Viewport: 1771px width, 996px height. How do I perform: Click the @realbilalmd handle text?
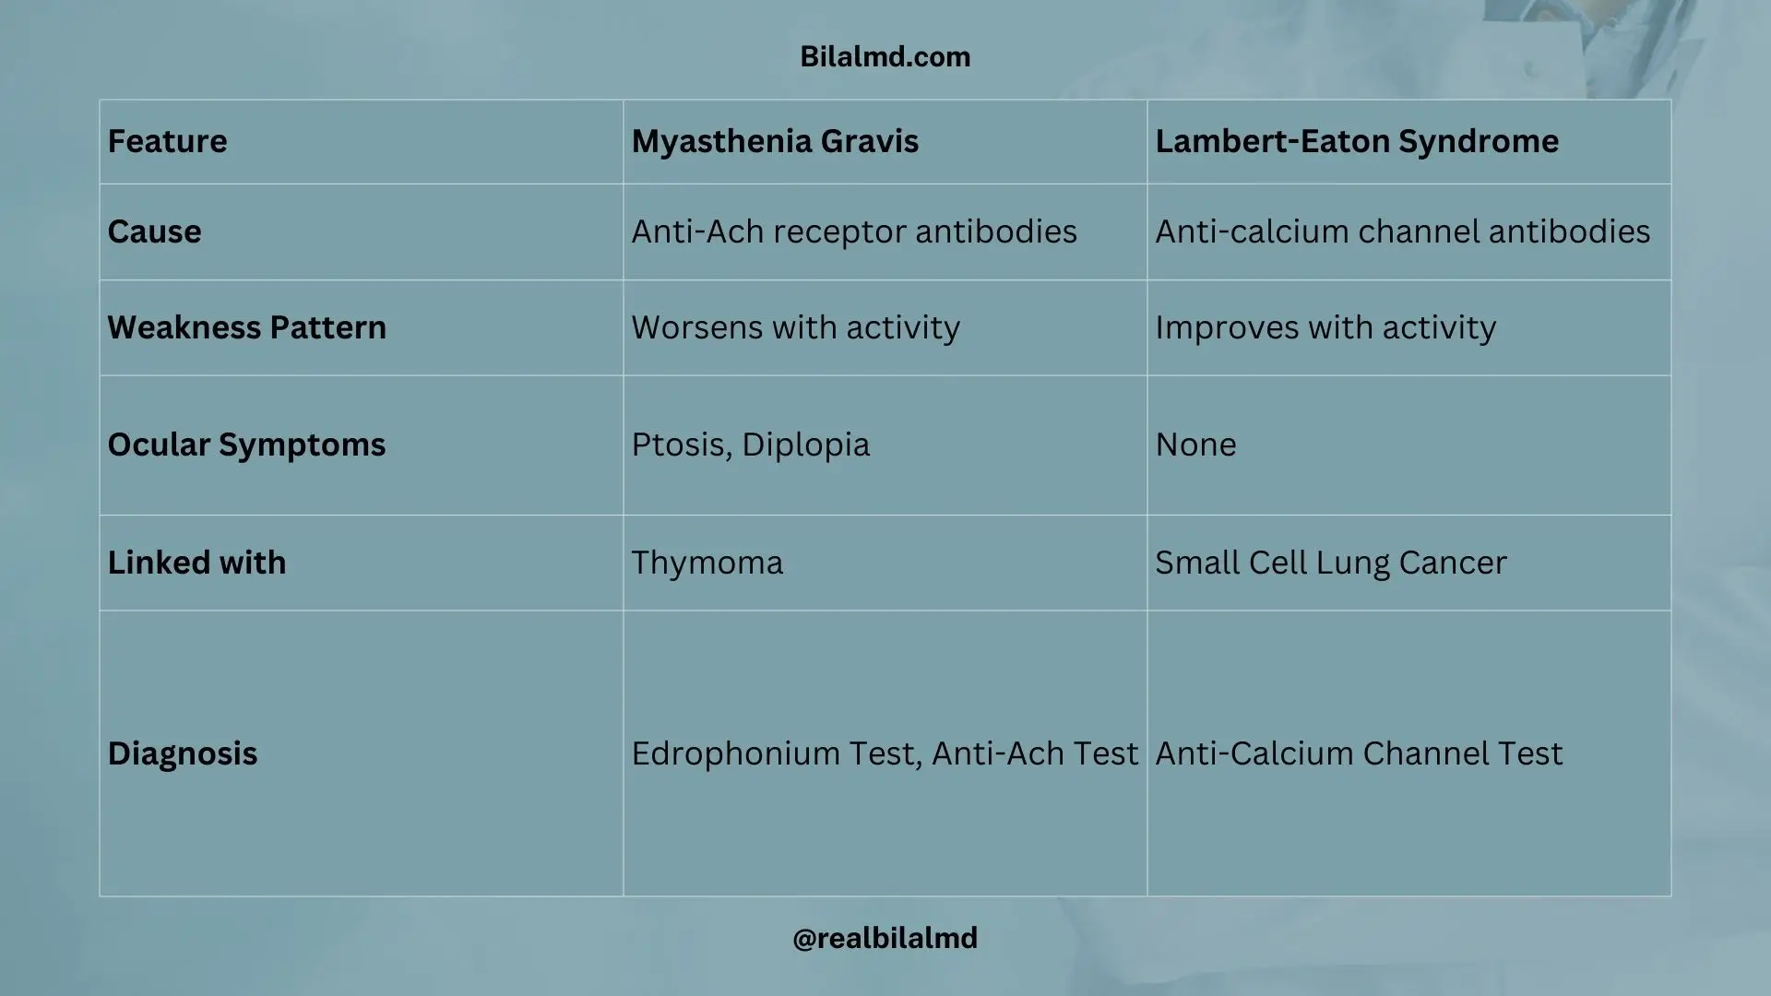[885, 938]
